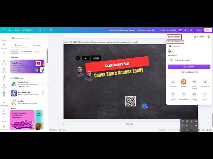Screen dimensions: 213x159
Task: Enter fullscreen with the arrows icon
Action: coord(203,130)
